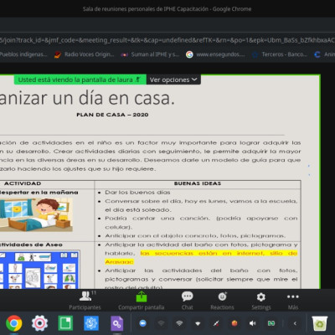
Task: Open the Participantes panel
Action: click(x=85, y=301)
